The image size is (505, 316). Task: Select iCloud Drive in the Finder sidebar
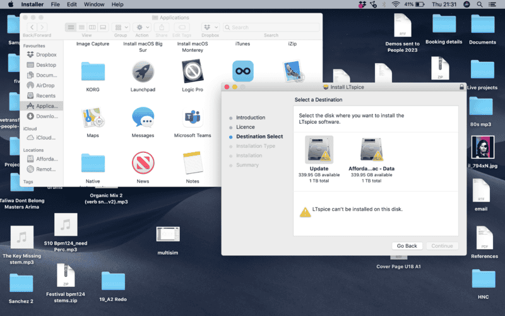coord(41,137)
